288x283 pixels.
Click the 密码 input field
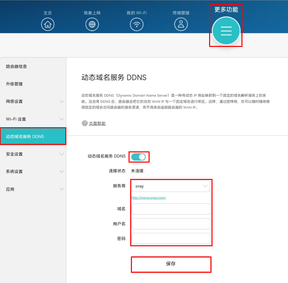[x=171, y=238]
